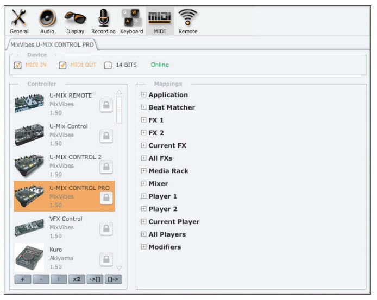This screenshot has width=377, height=300.
Task: Click the lock icon for U-MIX REMOTE
Action: point(106,105)
